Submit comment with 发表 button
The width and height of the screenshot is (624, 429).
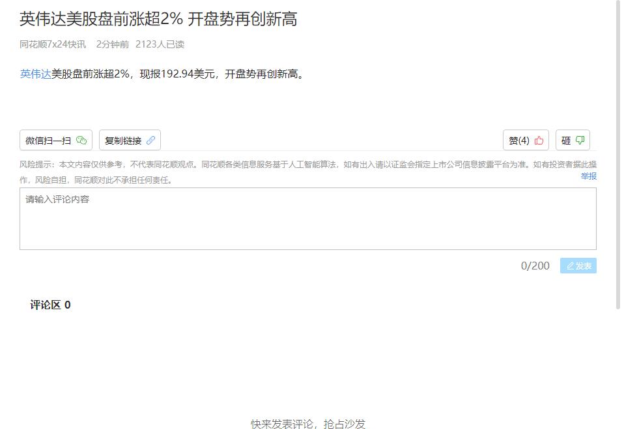[578, 266]
